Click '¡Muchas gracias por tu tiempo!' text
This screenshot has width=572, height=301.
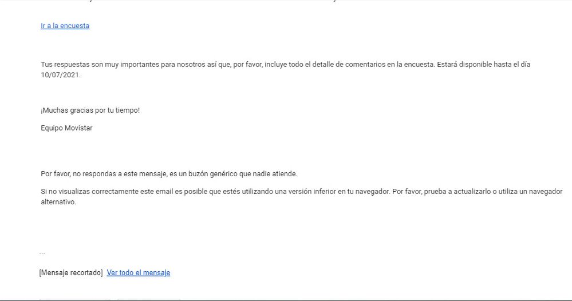(x=90, y=110)
